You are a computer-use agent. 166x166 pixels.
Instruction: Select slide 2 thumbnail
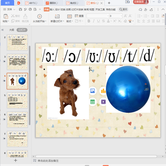tap(17, 43)
